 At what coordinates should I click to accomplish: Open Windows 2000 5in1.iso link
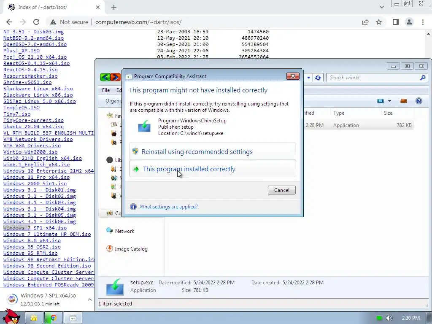tap(35, 184)
